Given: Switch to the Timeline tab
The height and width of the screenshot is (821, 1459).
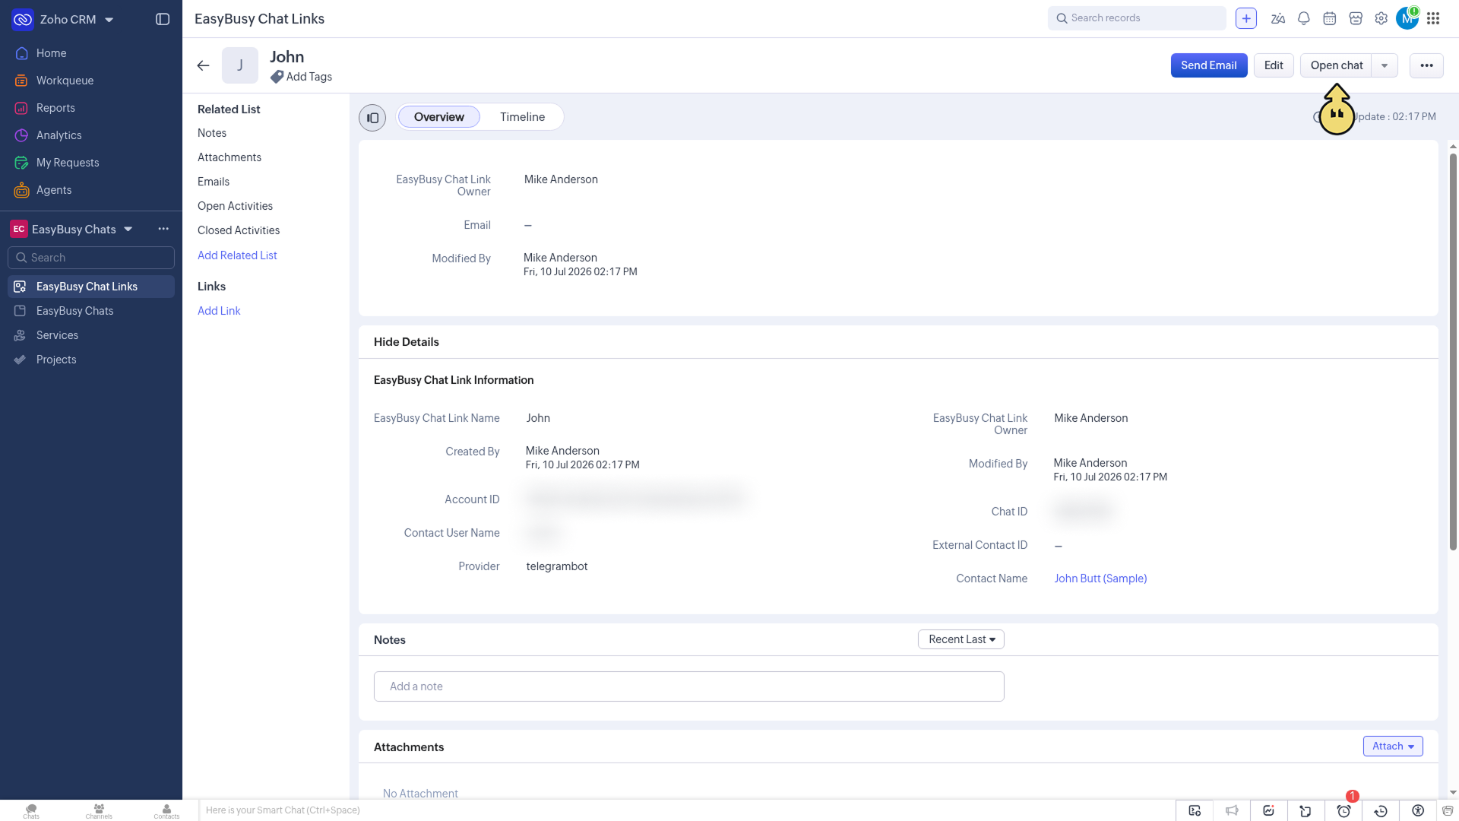Looking at the screenshot, I should click(522, 117).
